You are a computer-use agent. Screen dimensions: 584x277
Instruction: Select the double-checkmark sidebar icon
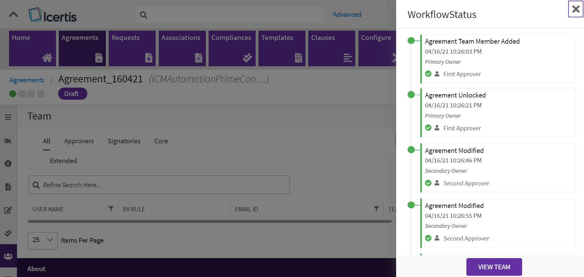(x=8, y=233)
